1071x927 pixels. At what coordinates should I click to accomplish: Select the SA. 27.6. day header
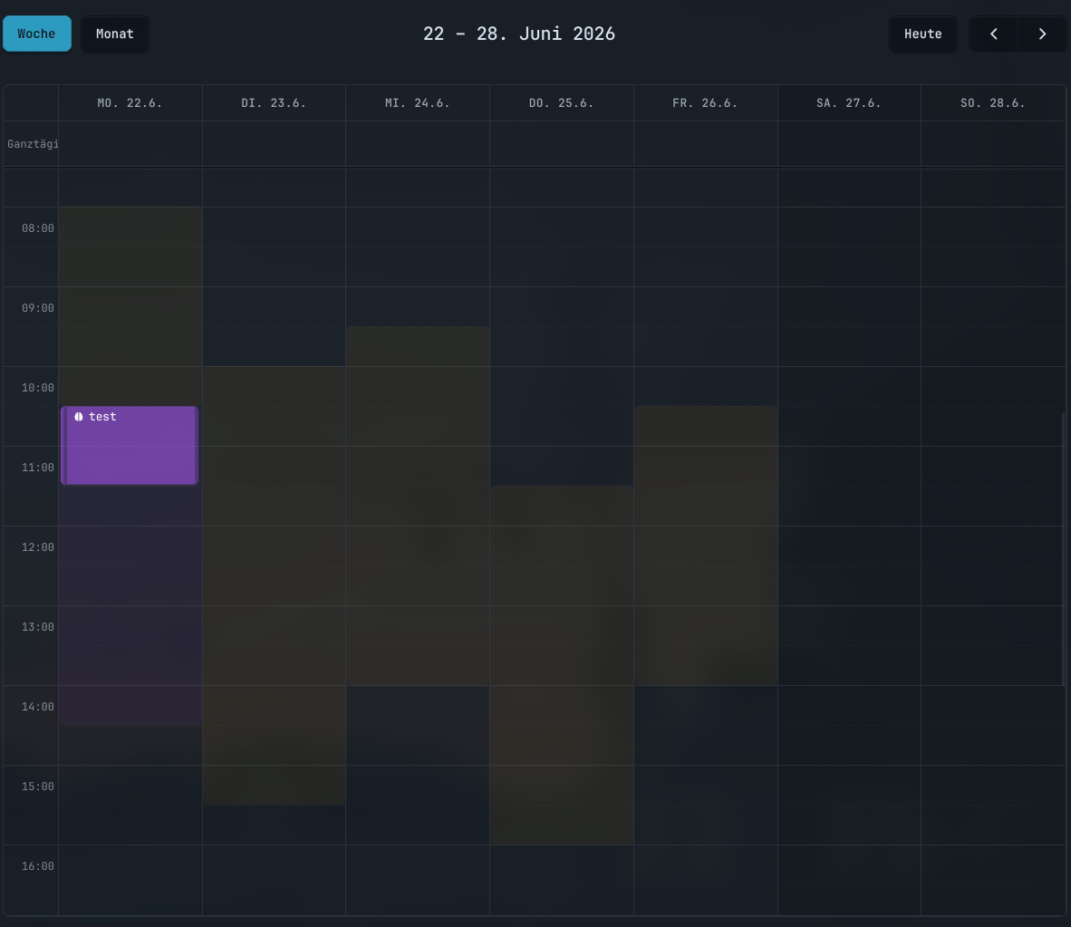[x=849, y=103]
